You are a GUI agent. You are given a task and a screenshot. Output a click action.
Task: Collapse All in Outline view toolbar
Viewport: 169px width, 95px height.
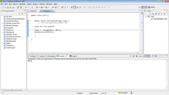(150, 14)
